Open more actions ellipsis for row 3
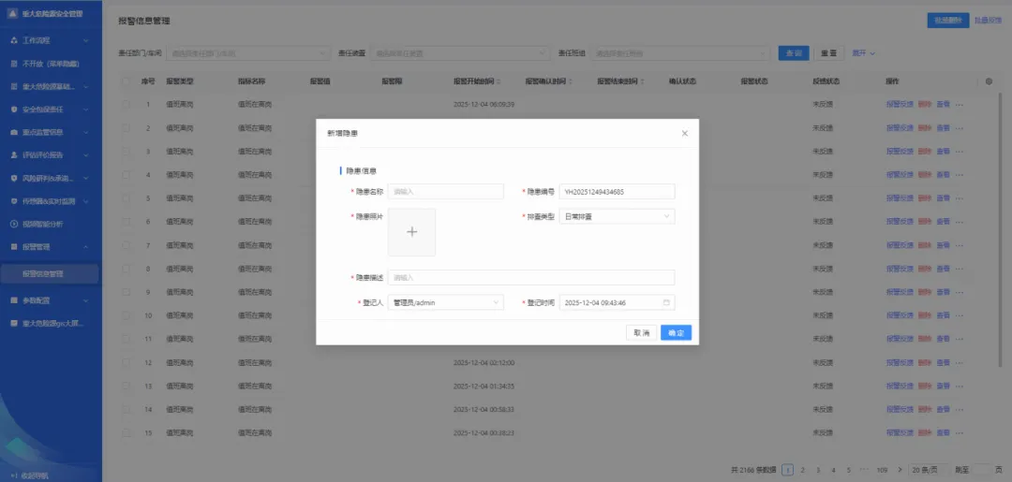The width and height of the screenshot is (1012, 482). pyautogui.click(x=960, y=152)
